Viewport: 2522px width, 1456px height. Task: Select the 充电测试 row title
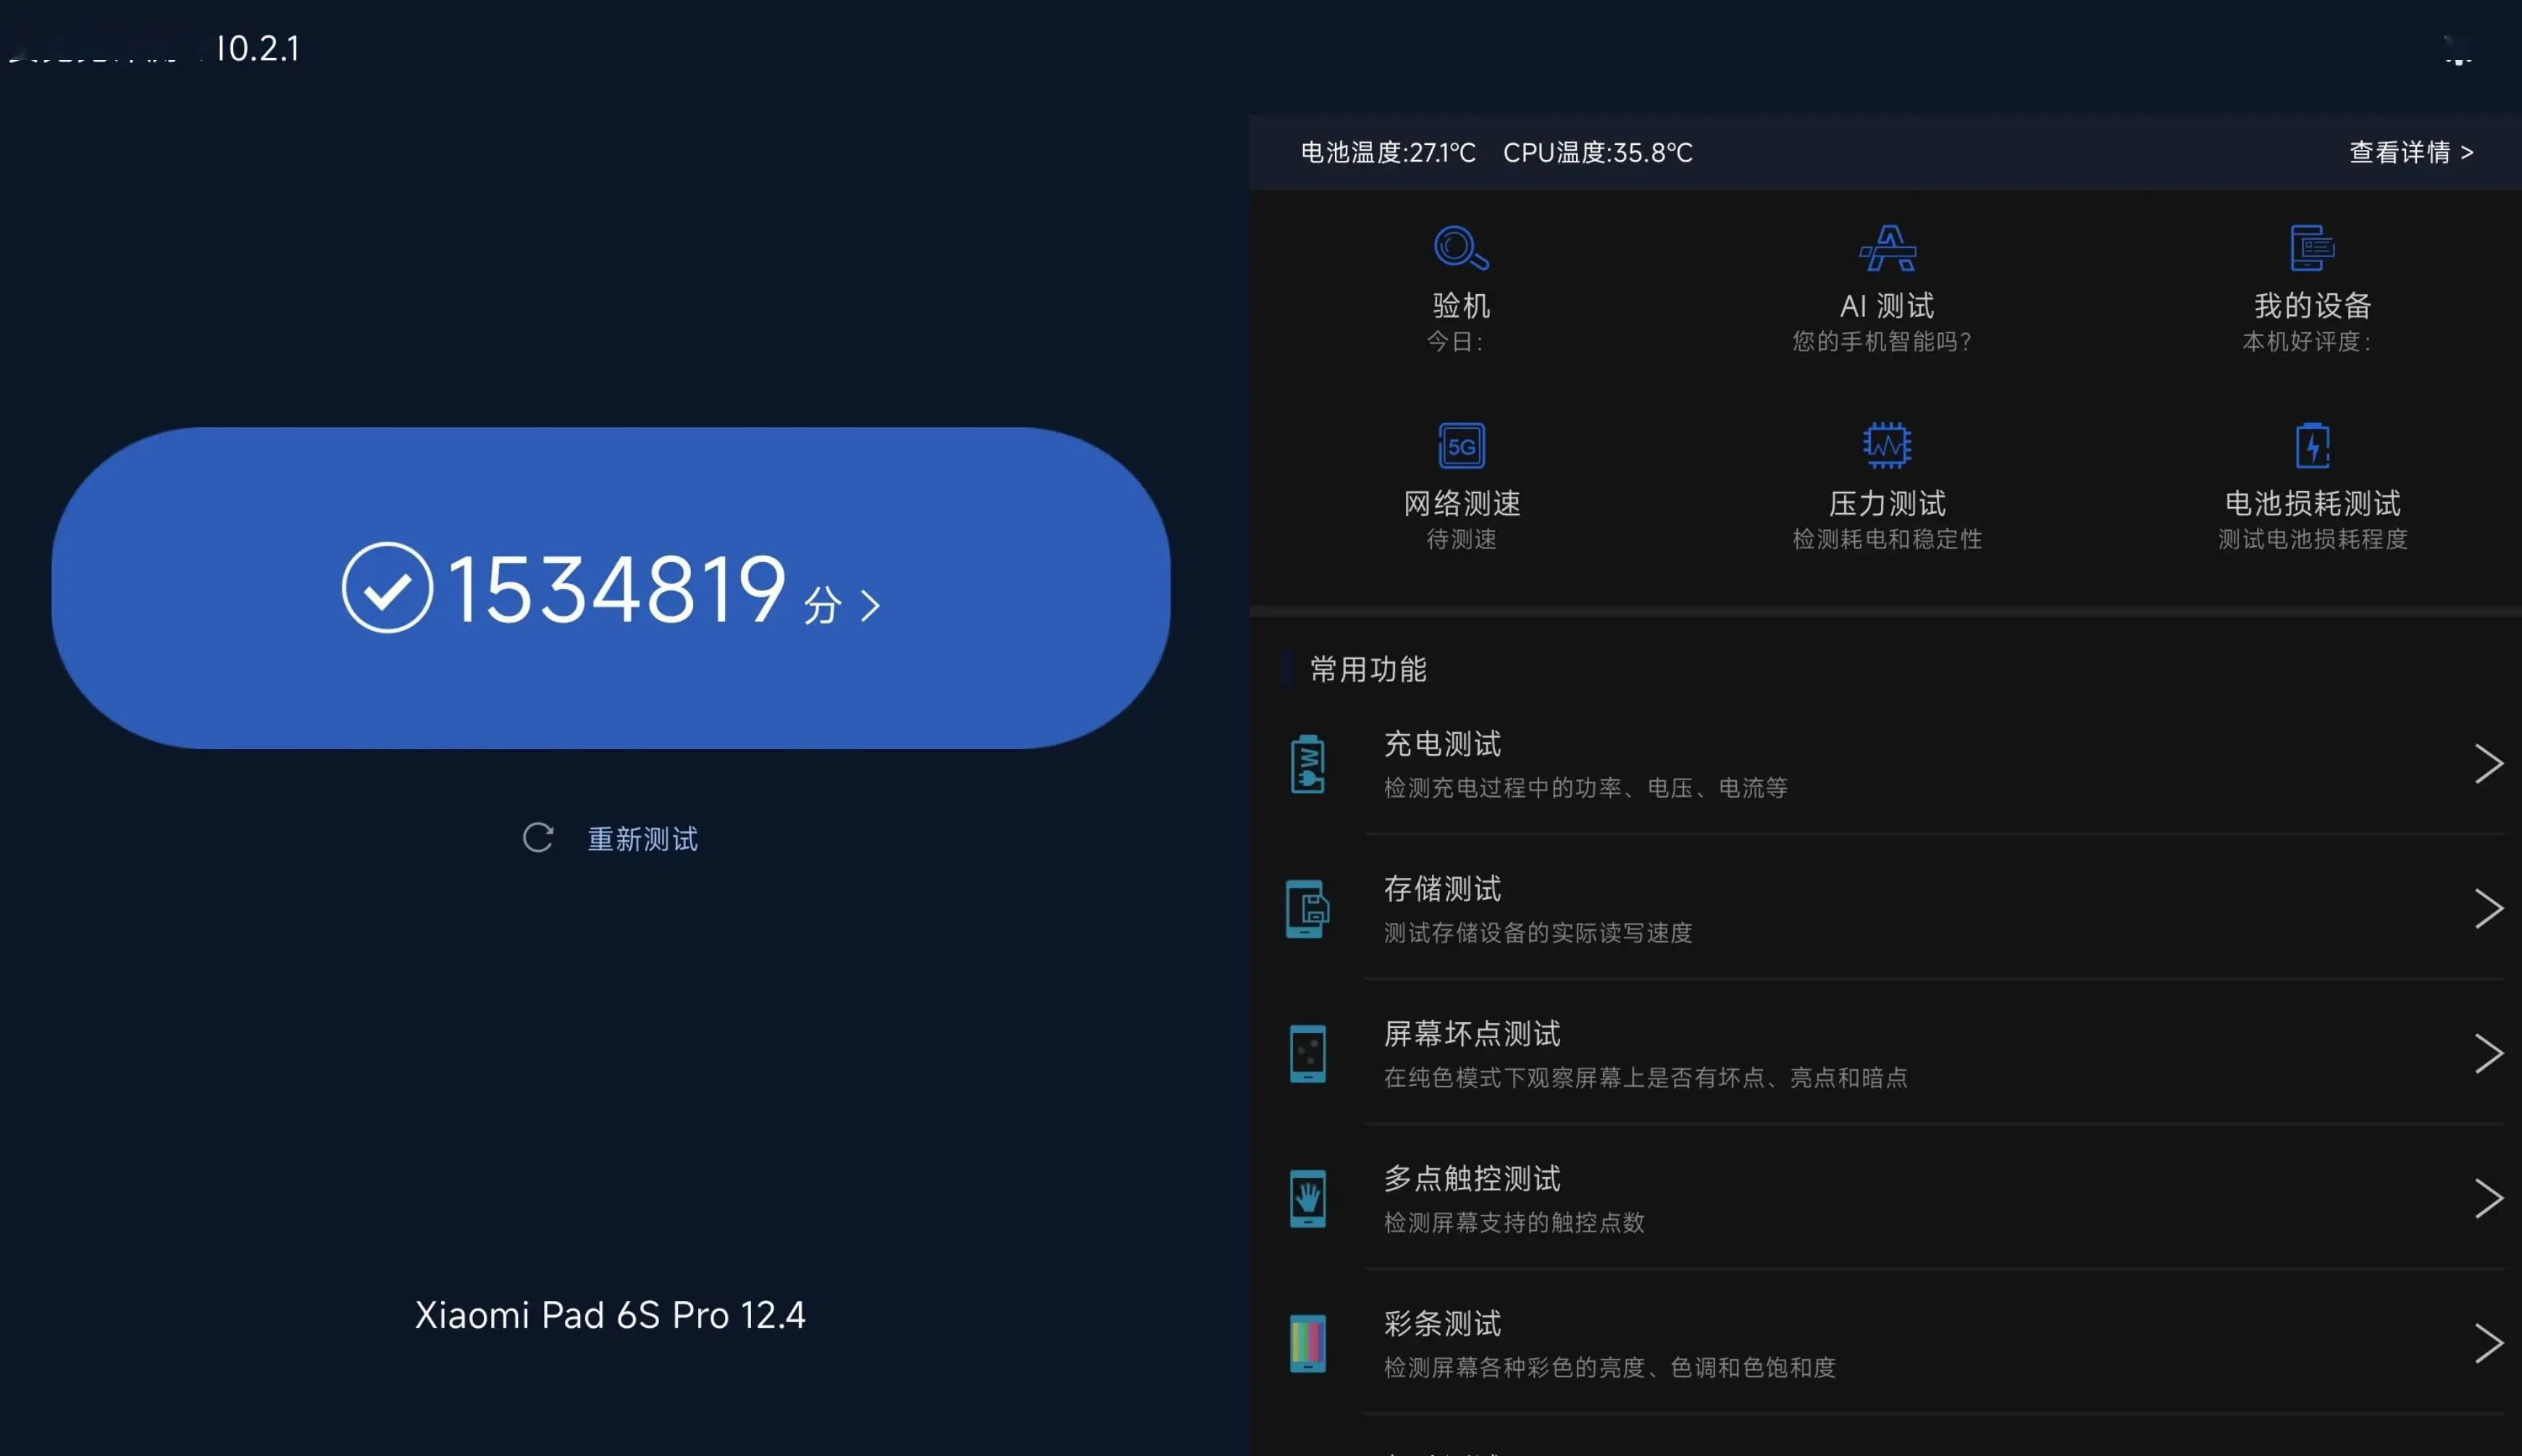(1441, 744)
